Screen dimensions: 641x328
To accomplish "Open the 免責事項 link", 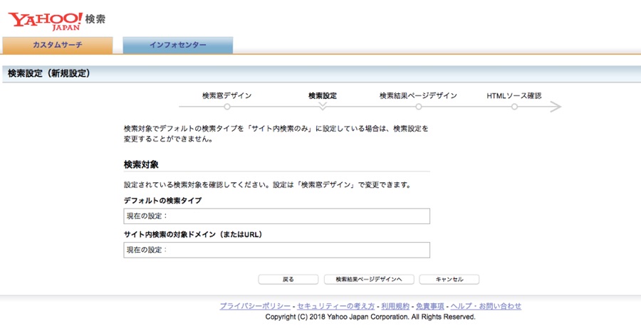I will (430, 306).
